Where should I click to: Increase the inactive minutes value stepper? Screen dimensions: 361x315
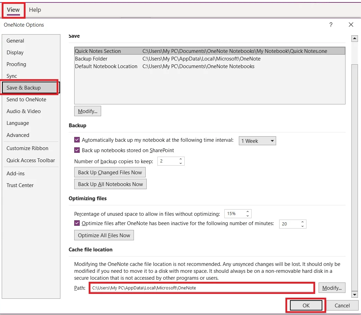coord(302,222)
